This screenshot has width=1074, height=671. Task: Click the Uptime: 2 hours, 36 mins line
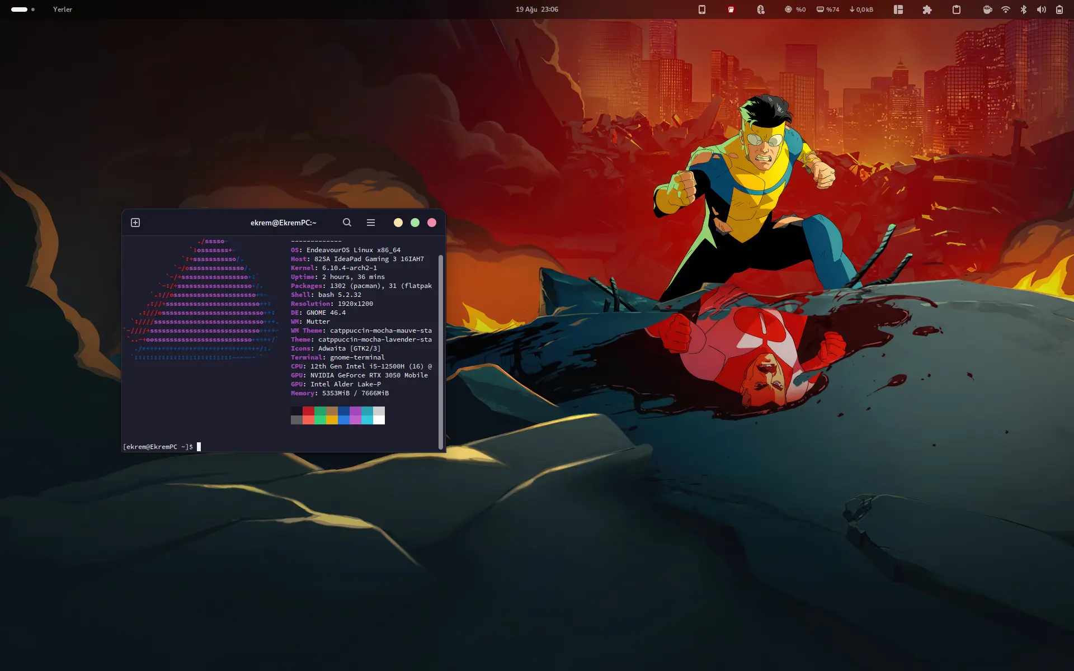click(338, 277)
